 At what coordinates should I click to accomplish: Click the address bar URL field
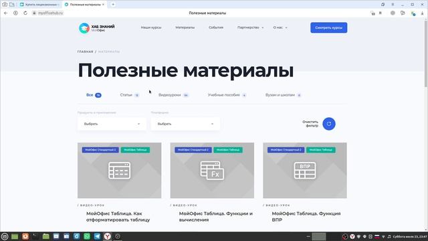click(x=51, y=13)
